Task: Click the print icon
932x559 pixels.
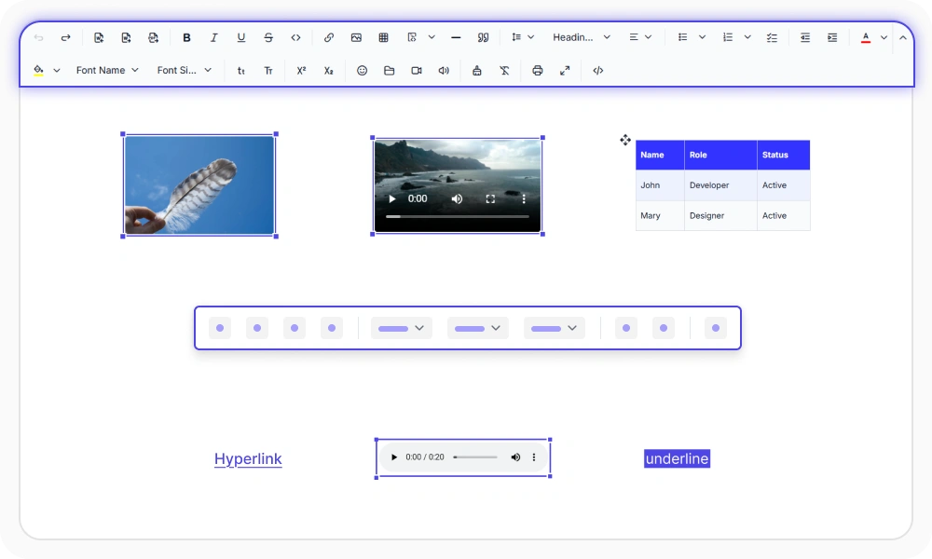Action: coord(538,71)
